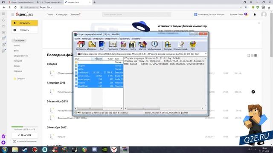Open the Операции menu in WinRAR

coord(98,39)
